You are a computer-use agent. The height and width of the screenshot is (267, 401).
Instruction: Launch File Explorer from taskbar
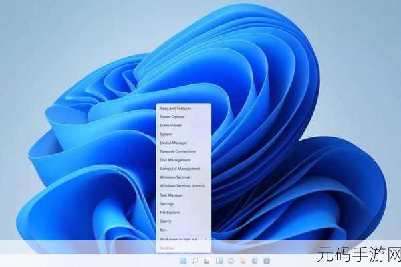pyautogui.click(x=243, y=260)
